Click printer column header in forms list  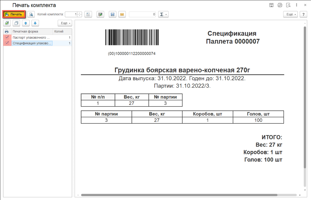click(x=7, y=31)
